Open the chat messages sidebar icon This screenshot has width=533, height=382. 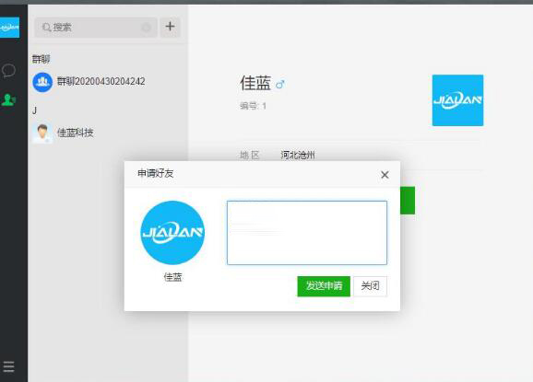8,71
